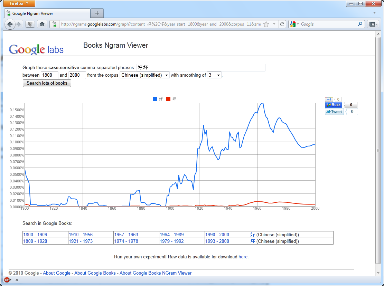This screenshot has width=384, height=286.
Task: Open the 1800 - 1909 search link
Action: click(x=35, y=235)
